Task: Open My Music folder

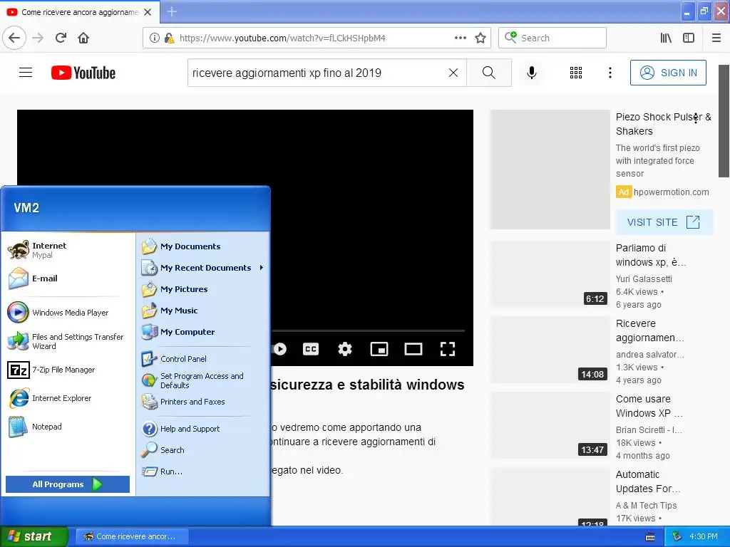Action: pyautogui.click(x=203, y=311)
